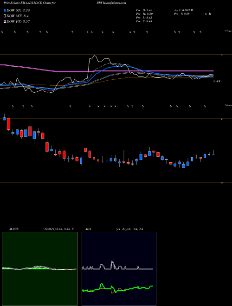
Task: Click the price axis label '3'
Action: (x=222, y=183)
